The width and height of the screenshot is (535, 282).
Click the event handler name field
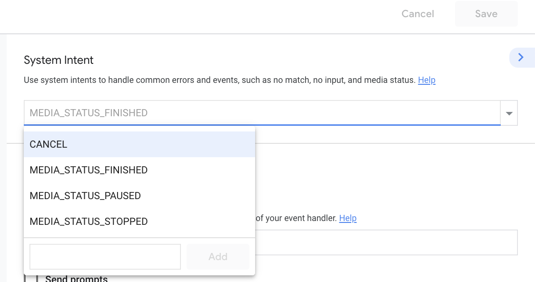pos(386,242)
